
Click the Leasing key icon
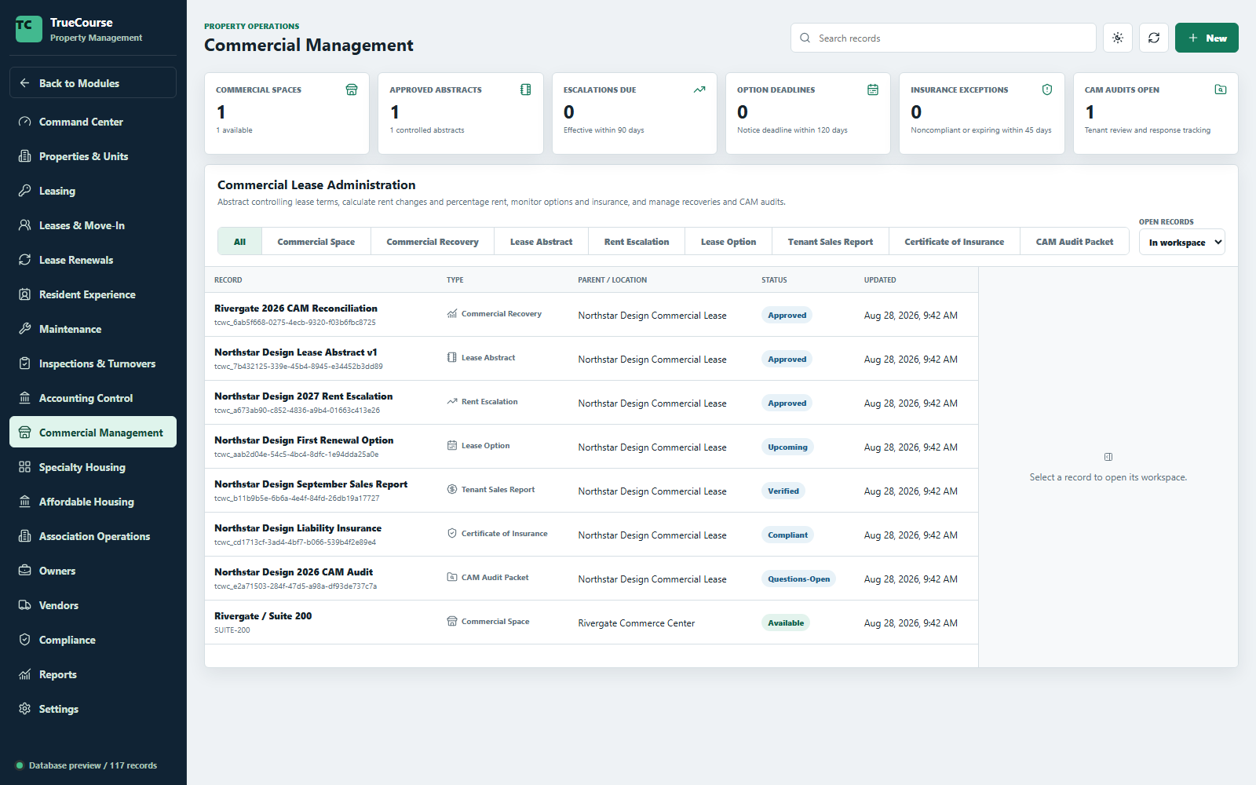(25, 191)
